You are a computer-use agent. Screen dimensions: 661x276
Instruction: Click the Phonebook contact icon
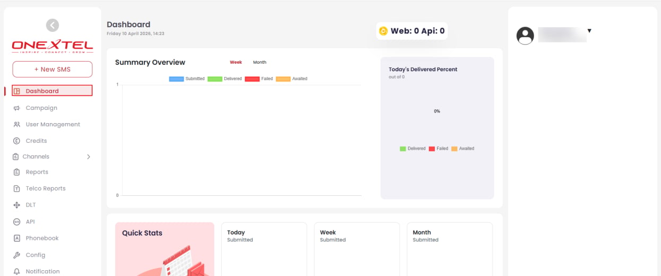click(x=17, y=238)
